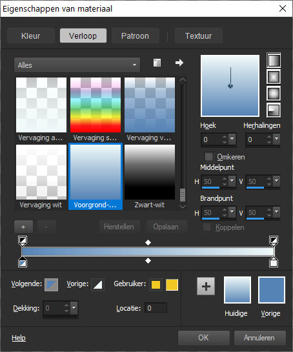Click the right transparency marker above gradient bar
Viewport: 293px width, 352px height.
click(x=274, y=241)
